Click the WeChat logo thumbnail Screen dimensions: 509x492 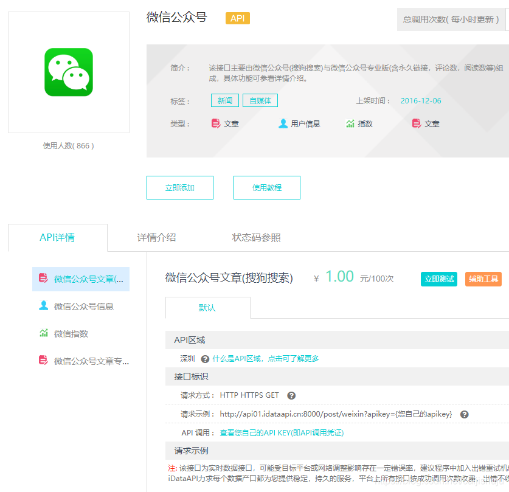(69, 72)
